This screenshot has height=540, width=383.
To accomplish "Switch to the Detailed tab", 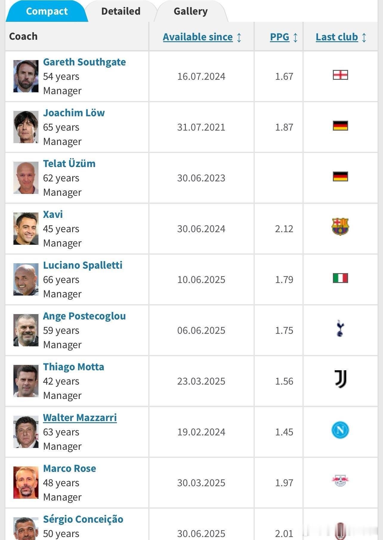I will point(121,11).
